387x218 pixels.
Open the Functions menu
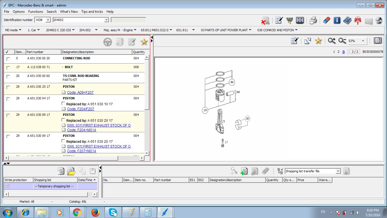(36, 12)
